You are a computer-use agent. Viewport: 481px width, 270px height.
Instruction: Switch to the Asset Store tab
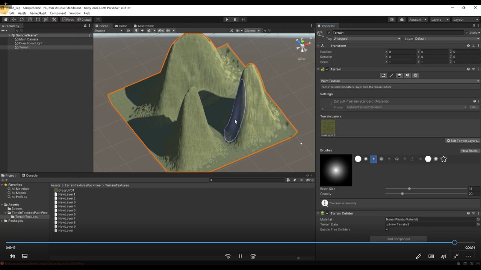tap(144, 26)
